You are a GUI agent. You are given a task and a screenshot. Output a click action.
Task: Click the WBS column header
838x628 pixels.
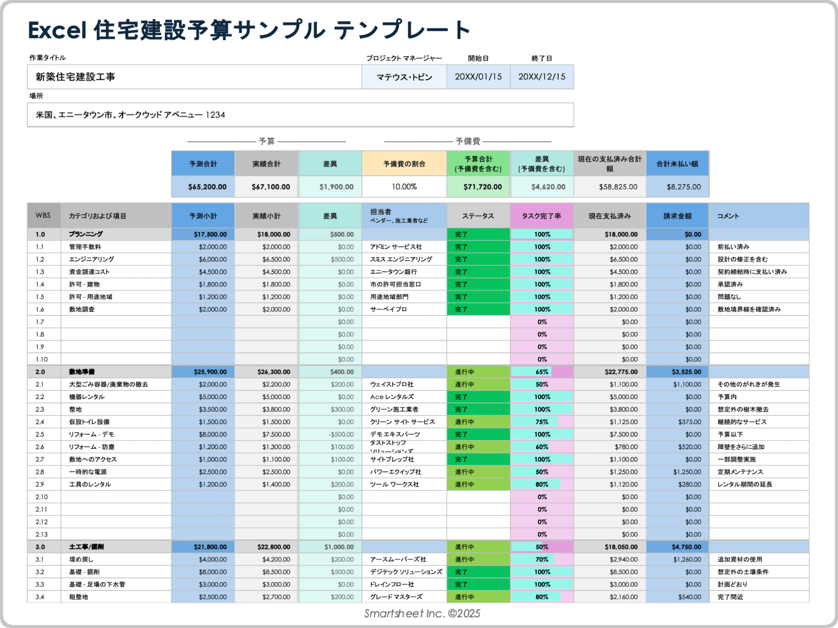pos(42,215)
